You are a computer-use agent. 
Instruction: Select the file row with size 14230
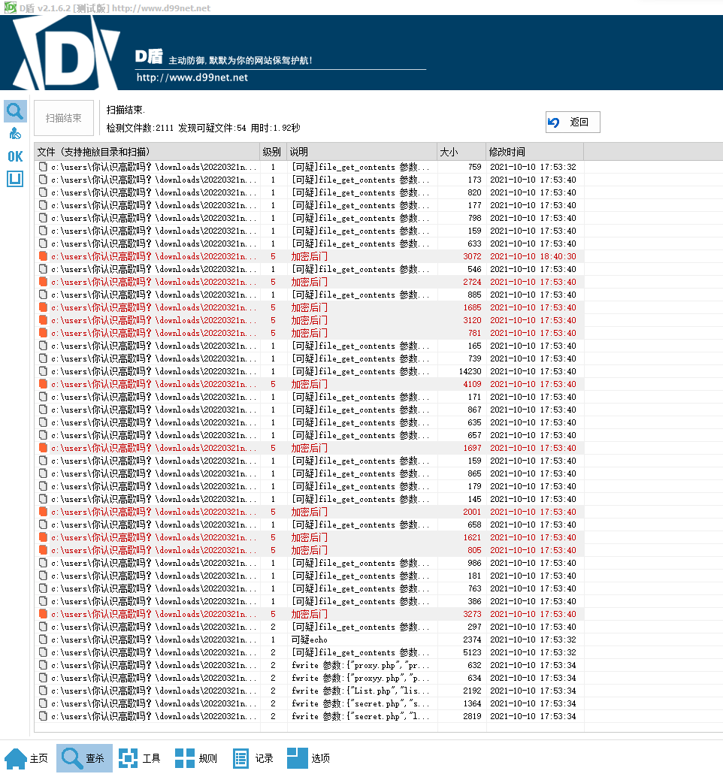301,371
